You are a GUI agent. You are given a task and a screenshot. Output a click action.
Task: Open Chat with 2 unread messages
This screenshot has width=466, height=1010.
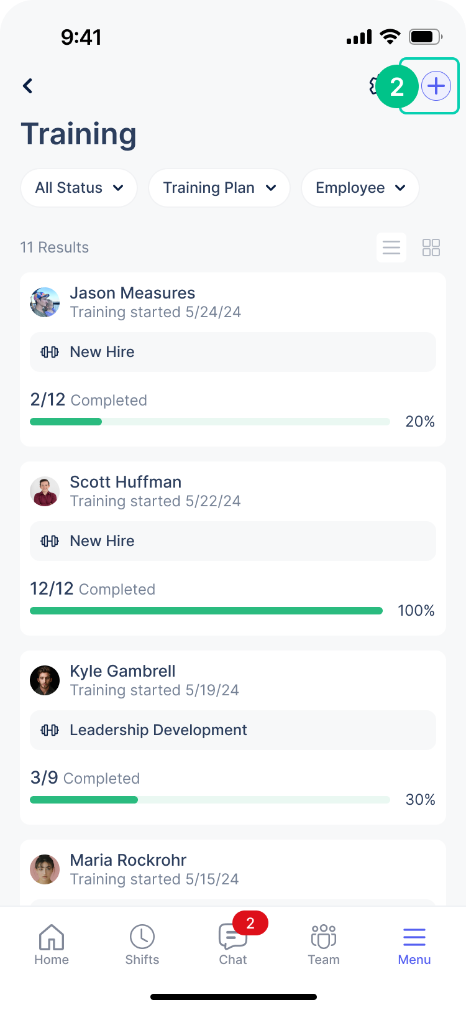tap(233, 944)
